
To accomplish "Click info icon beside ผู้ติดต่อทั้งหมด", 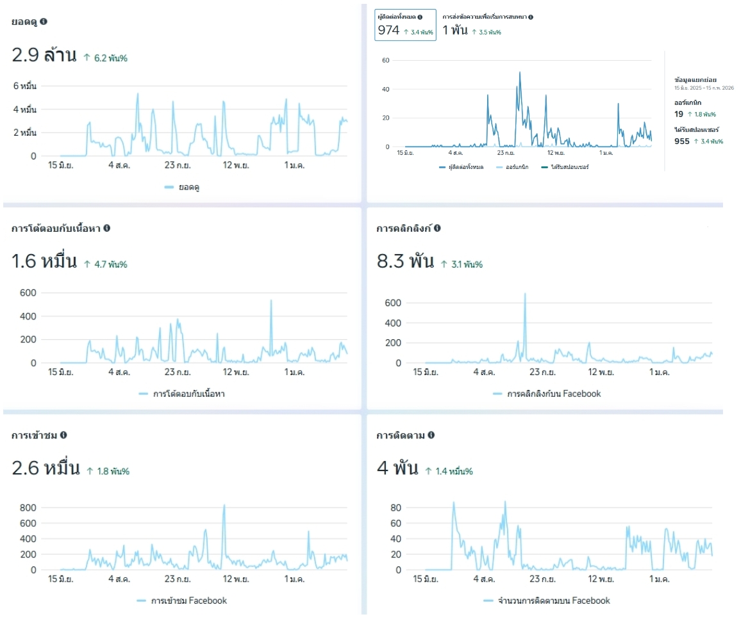I will [x=420, y=17].
